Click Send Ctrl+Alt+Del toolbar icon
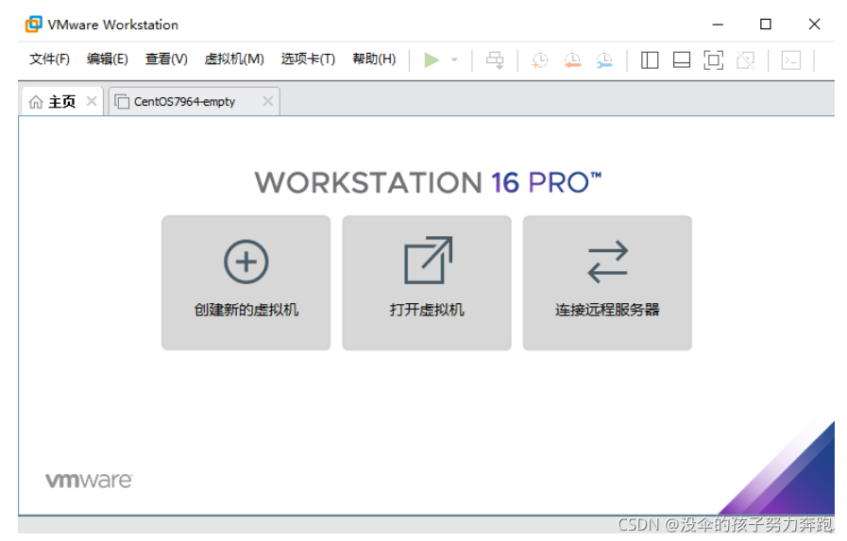 click(x=495, y=59)
